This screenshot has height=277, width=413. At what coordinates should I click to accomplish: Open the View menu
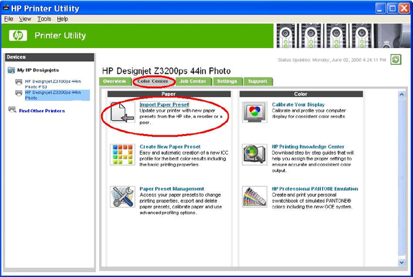(x=25, y=19)
